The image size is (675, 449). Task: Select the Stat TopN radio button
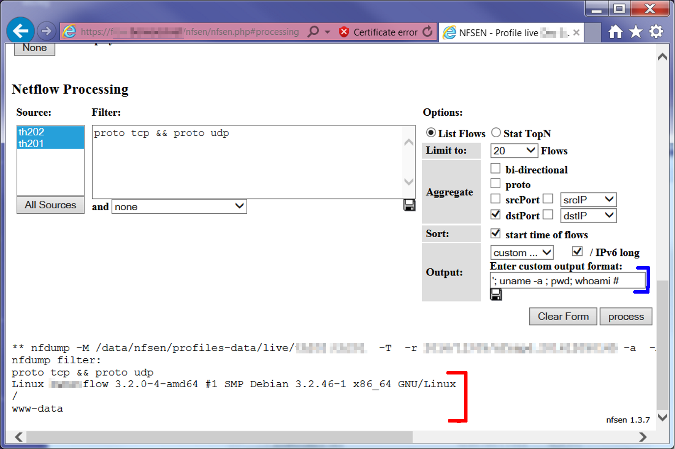[496, 133]
